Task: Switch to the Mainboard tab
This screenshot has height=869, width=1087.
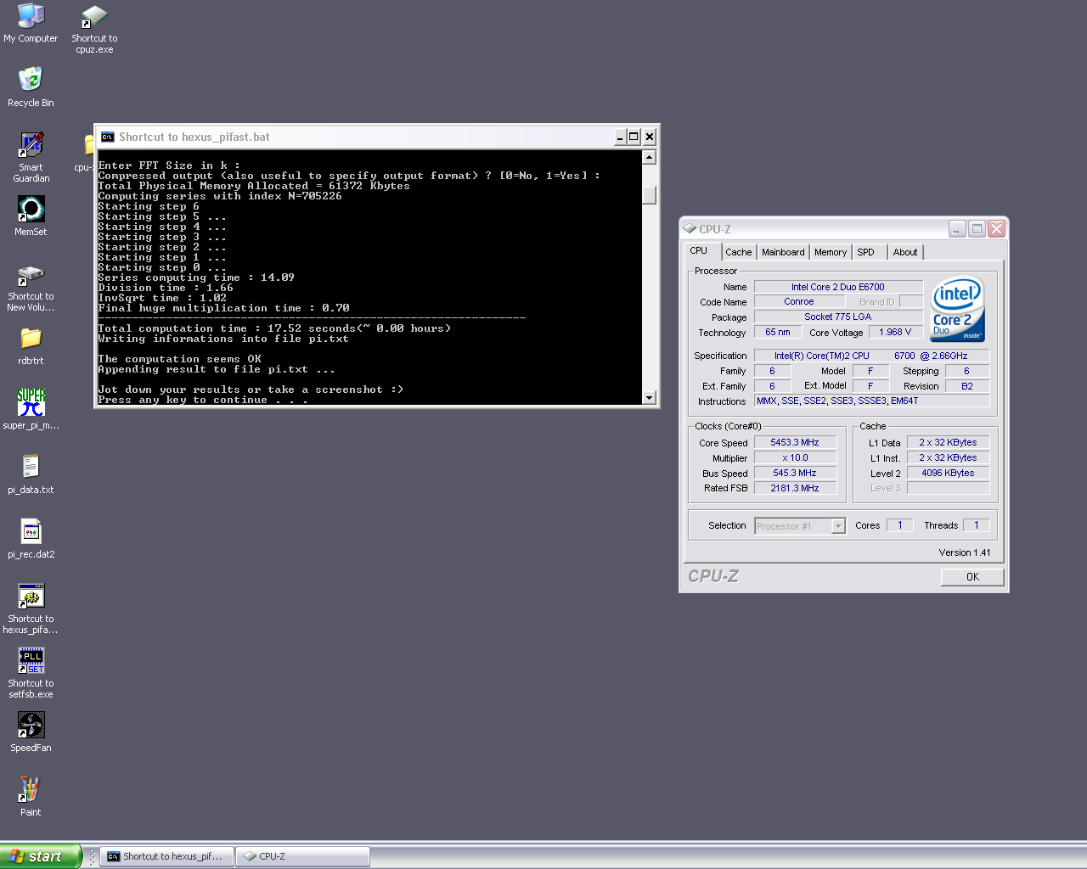Action: click(783, 252)
